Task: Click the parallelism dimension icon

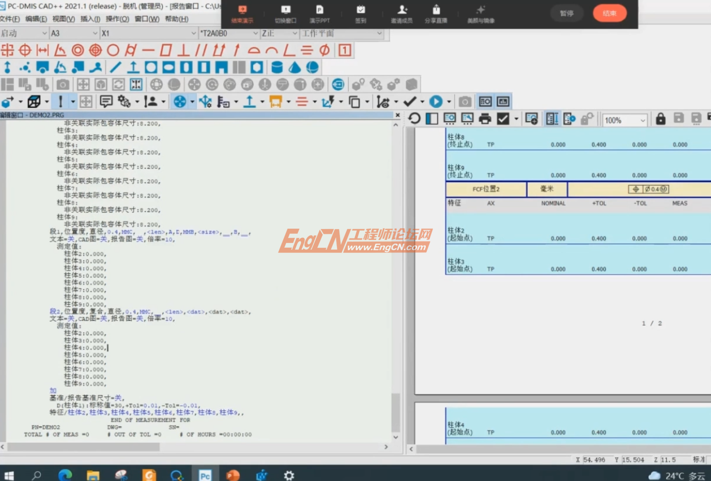Action: tap(201, 50)
